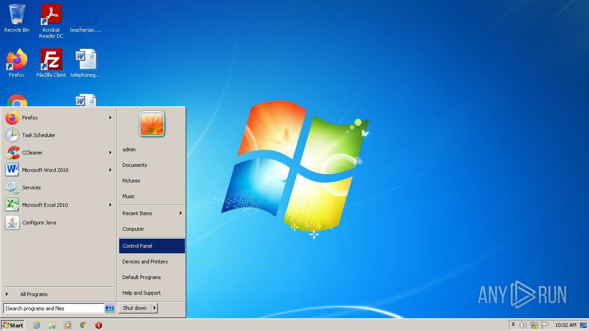Open Music library link
Screen dimensions: 589x331
(152, 196)
